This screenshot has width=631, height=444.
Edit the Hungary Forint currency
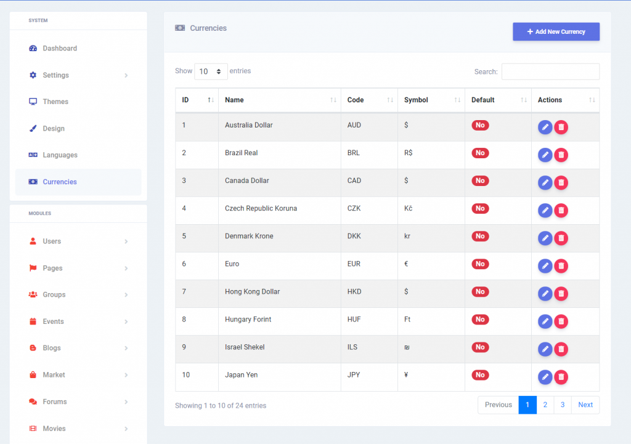tap(545, 321)
